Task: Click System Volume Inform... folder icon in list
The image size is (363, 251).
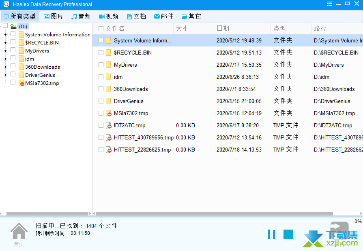Action: (x=108, y=40)
